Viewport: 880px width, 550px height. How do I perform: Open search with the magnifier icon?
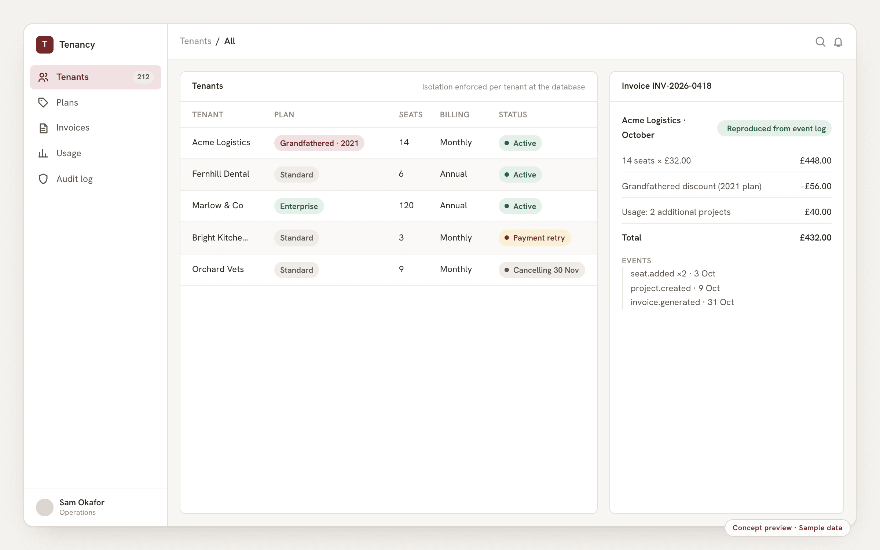[x=820, y=42]
